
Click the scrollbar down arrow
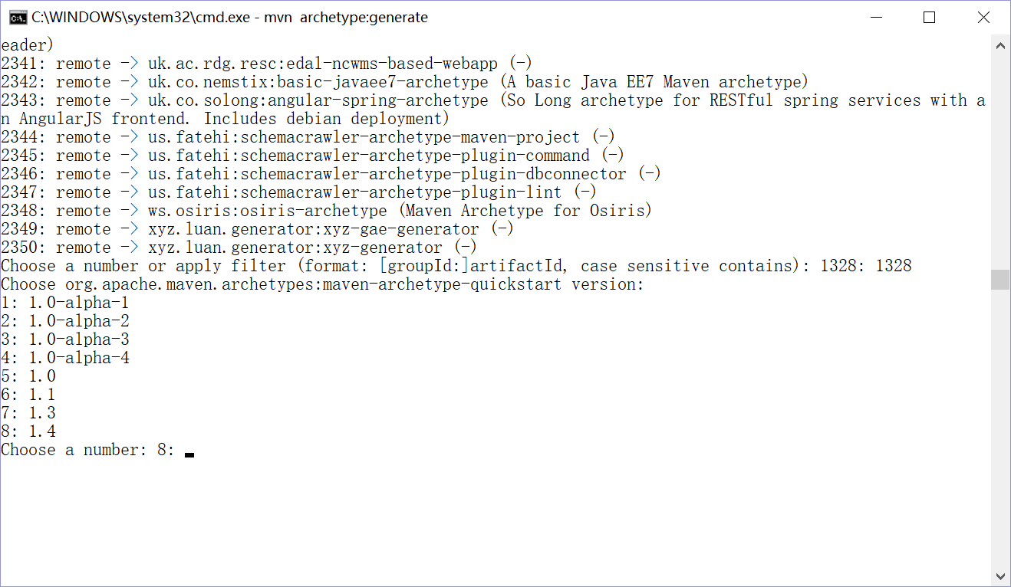point(1000,576)
